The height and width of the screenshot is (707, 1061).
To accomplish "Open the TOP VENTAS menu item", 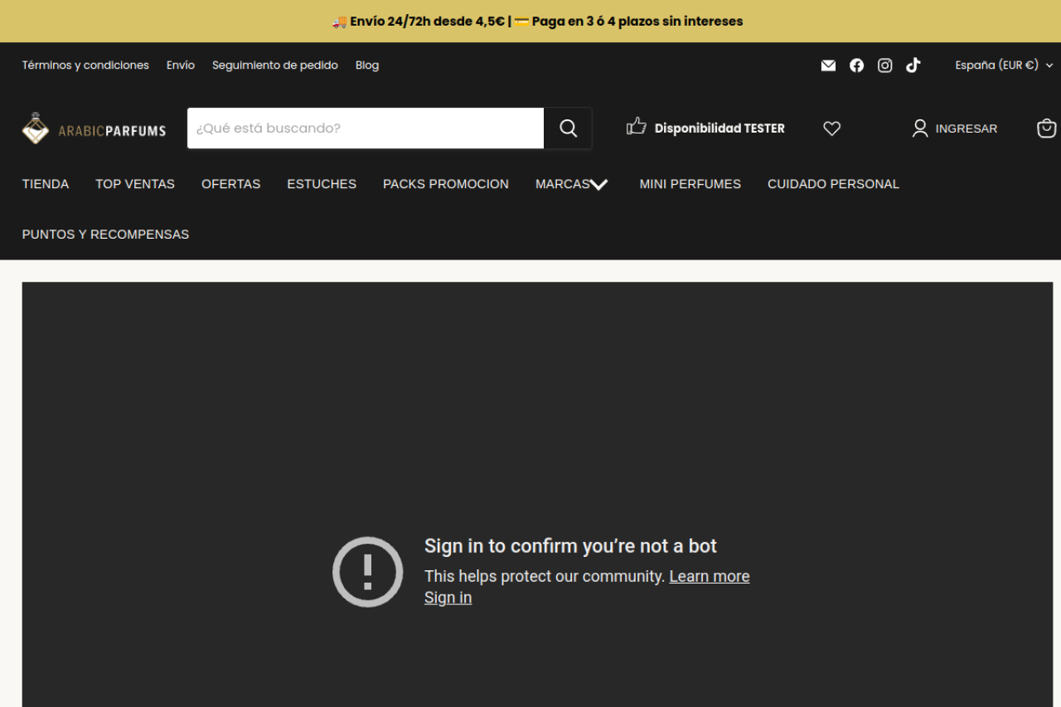I will 135,184.
